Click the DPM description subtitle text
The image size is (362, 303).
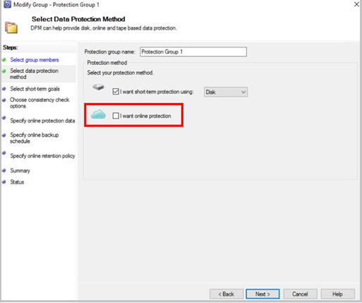pyautogui.click(x=104, y=28)
